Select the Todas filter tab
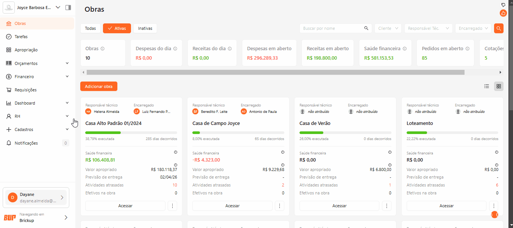Viewport: 513px width, 228px height. 90,28
